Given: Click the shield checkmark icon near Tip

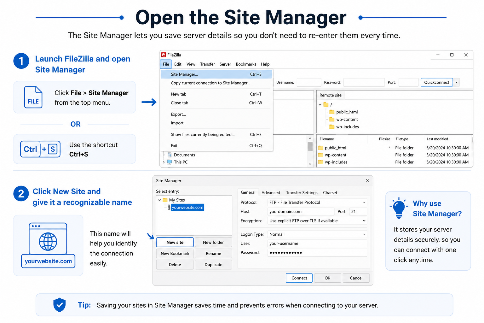Looking at the screenshot, I should click(59, 305).
